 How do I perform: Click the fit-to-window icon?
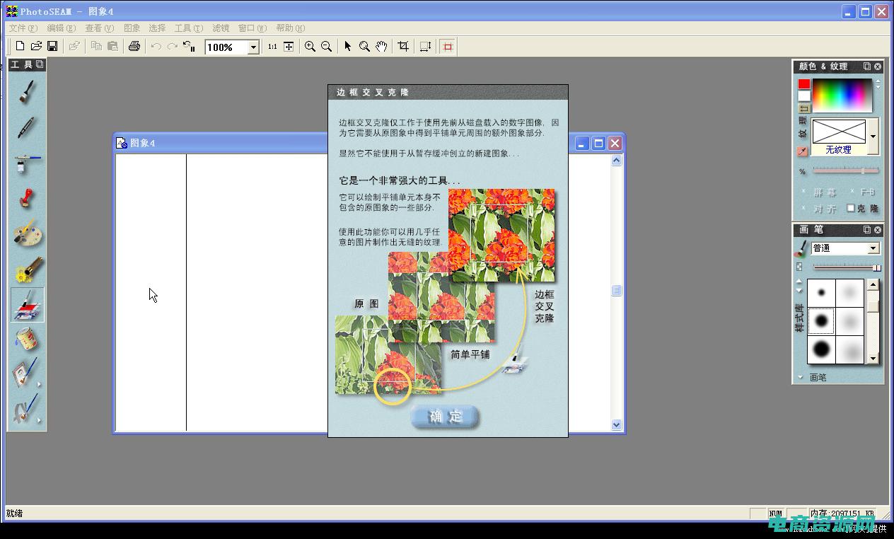click(289, 47)
